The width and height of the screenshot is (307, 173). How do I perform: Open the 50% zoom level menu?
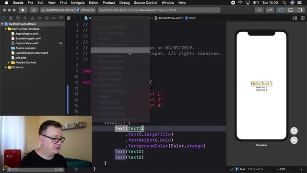[x=283, y=169]
